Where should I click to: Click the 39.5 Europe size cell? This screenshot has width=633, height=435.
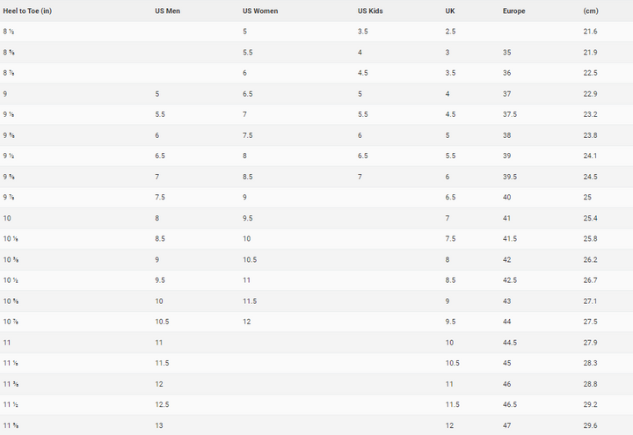click(x=512, y=177)
